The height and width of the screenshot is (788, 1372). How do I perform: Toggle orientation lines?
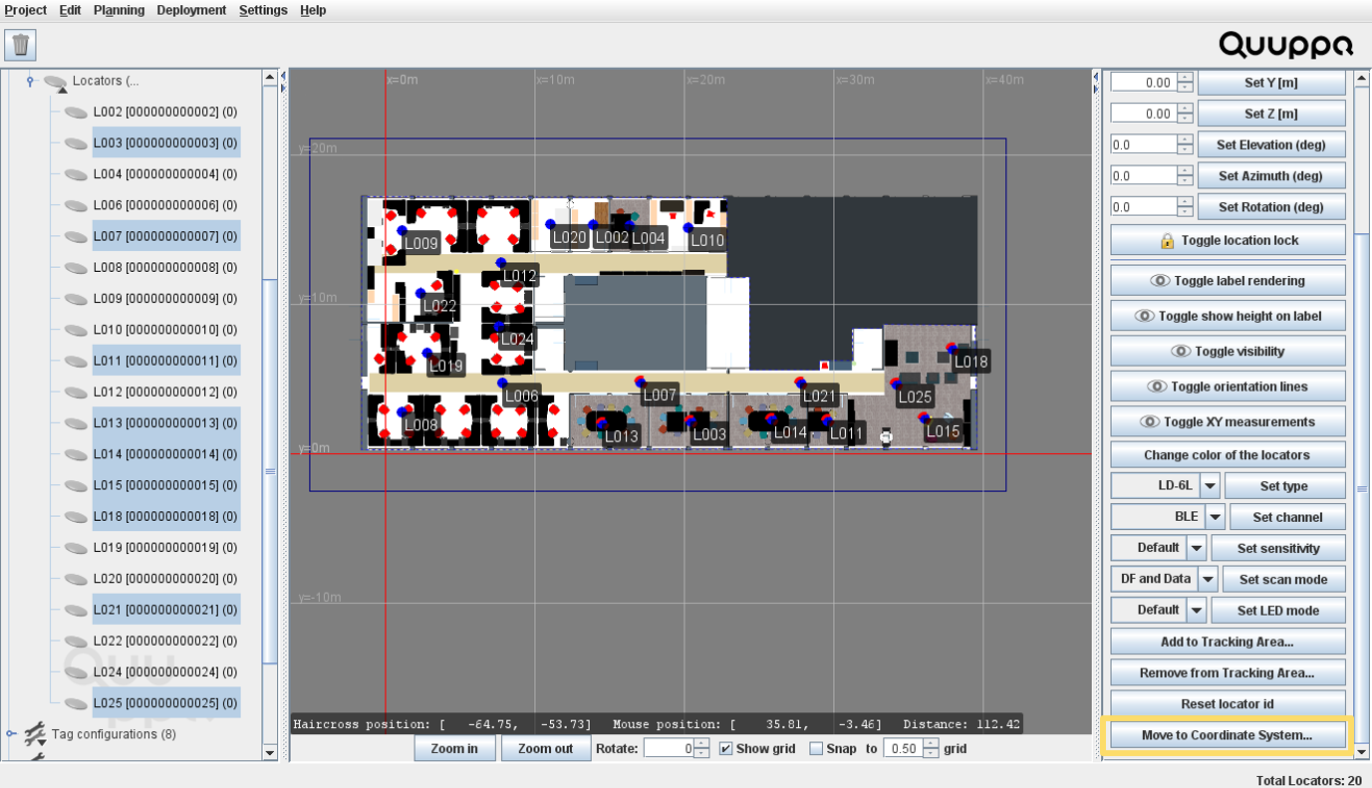tap(1228, 387)
